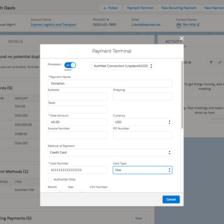Click the New button in Recurring Payments
224x224 pixels.
(x=139, y=218)
